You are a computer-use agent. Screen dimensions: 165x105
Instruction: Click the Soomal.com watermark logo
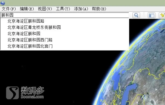(25, 93)
